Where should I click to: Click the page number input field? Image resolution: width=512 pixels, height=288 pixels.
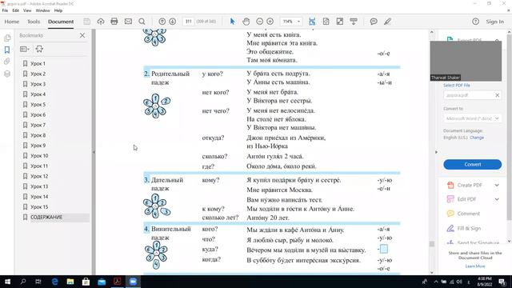tap(189, 22)
